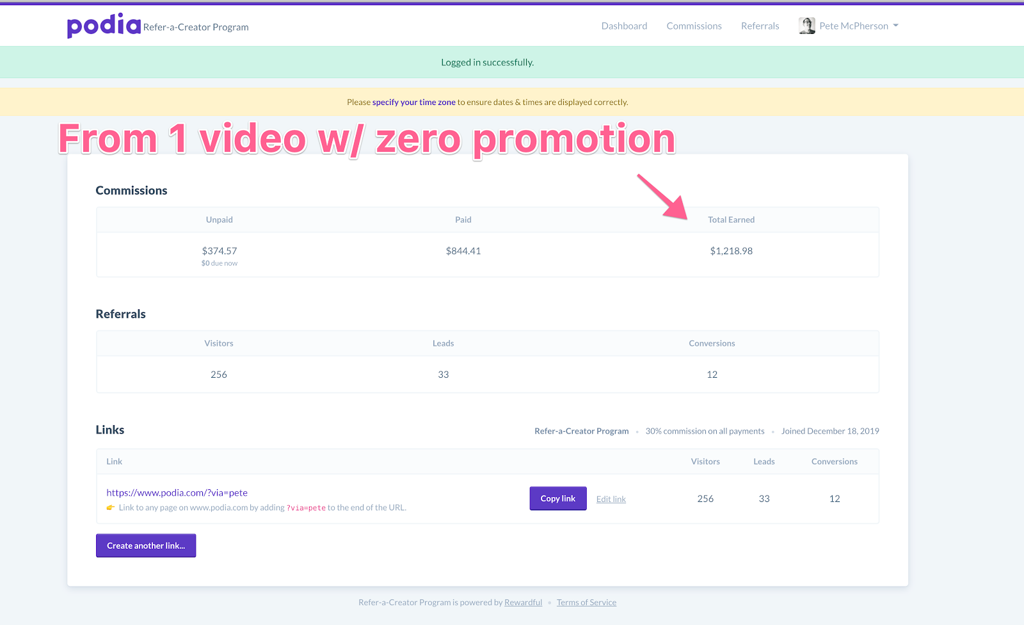
Task: Open the Terms of Service footer link
Action: tap(586, 603)
